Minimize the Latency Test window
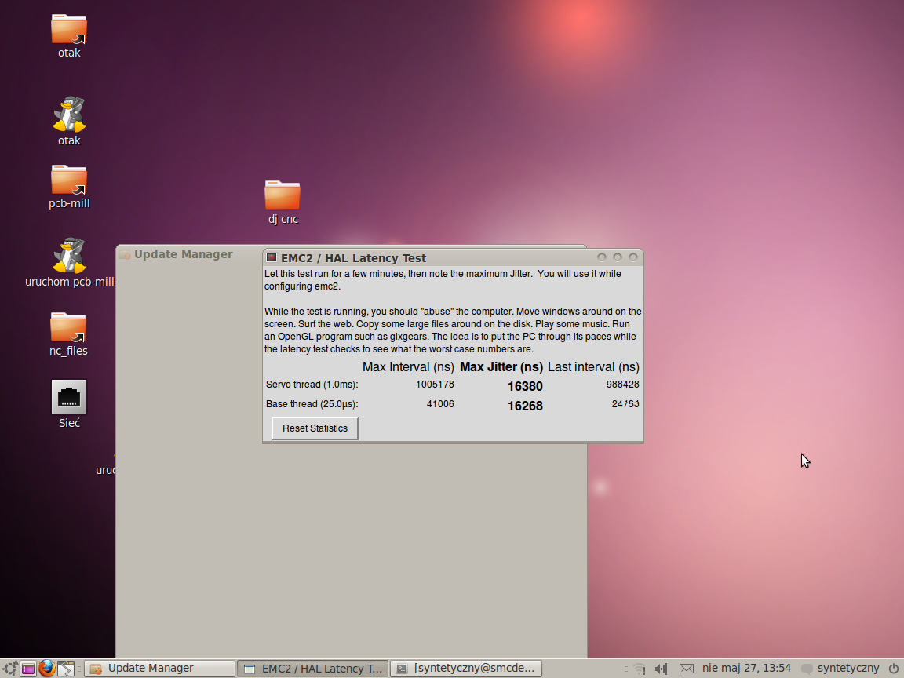904x678 pixels. tap(602, 257)
